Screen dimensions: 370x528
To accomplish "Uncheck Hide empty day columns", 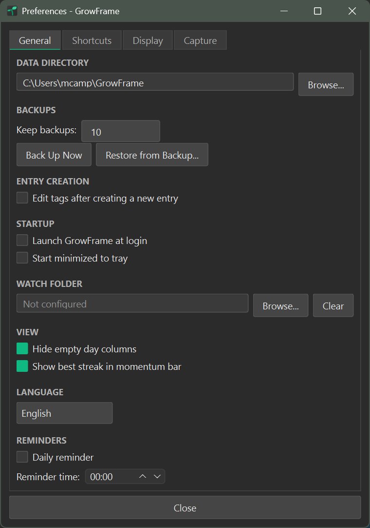I will tap(22, 348).
